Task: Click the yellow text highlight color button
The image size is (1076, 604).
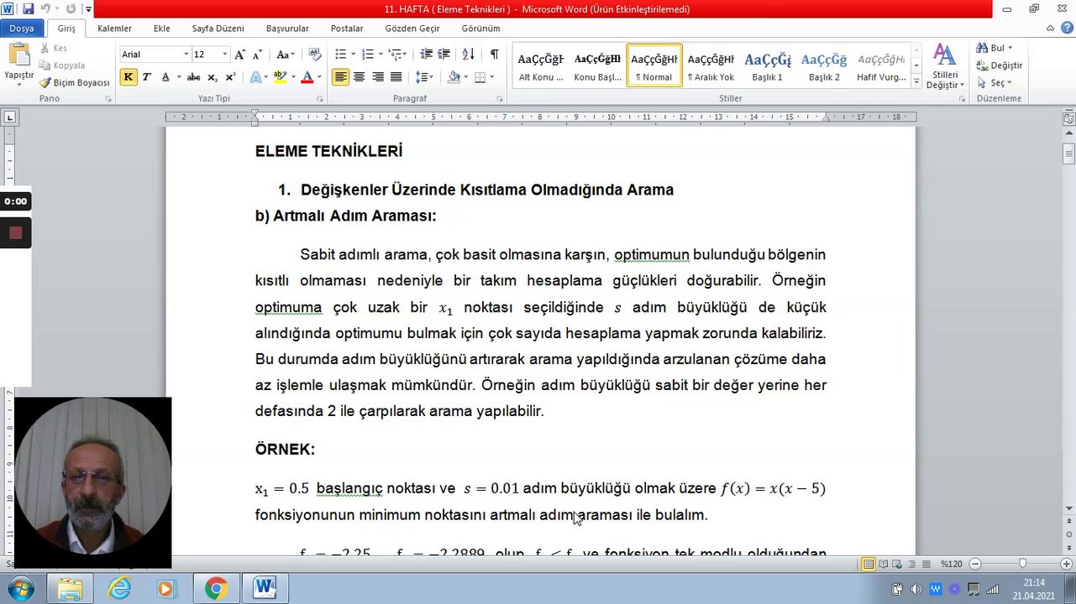Action: pyautogui.click(x=280, y=77)
